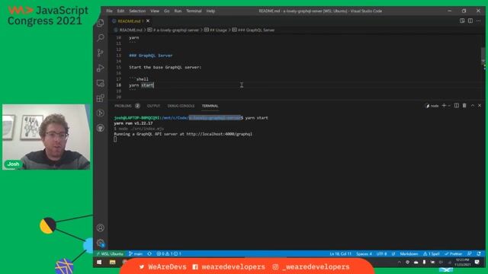Show hidden system tray icons
Image resolution: width=488 pixels, height=274 pixels.
400,262
